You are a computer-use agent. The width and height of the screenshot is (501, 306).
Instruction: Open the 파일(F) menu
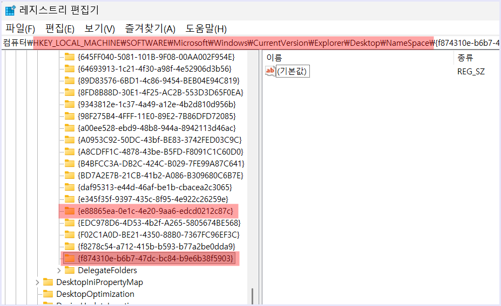coord(20,29)
